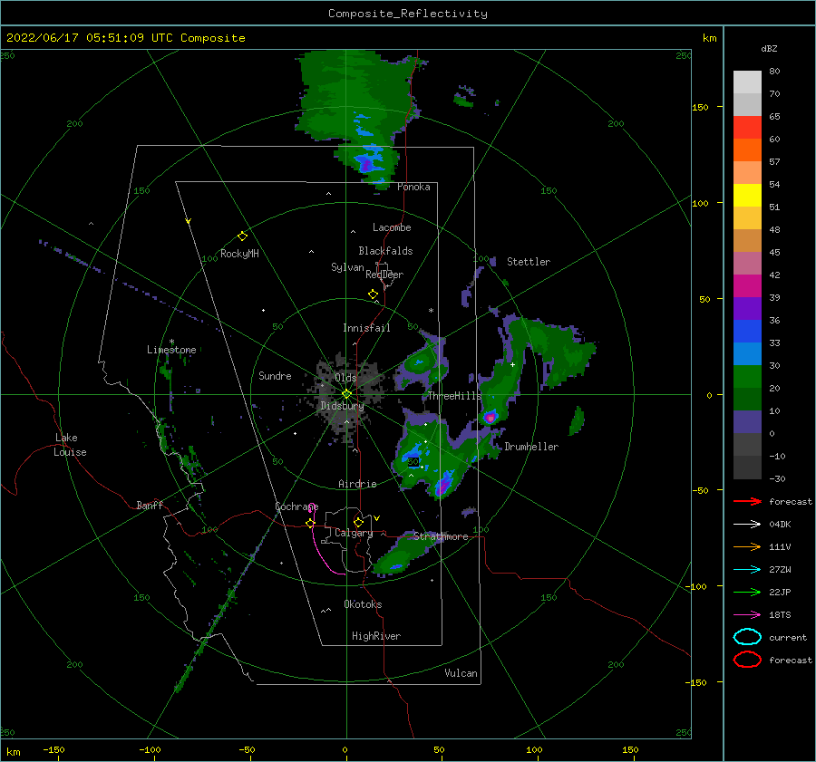Viewport: 816px width, 762px height.
Task: Click the green 22JP arrow icon
Action: click(747, 592)
